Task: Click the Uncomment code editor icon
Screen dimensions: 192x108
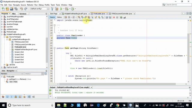Action: tap(124, 17)
